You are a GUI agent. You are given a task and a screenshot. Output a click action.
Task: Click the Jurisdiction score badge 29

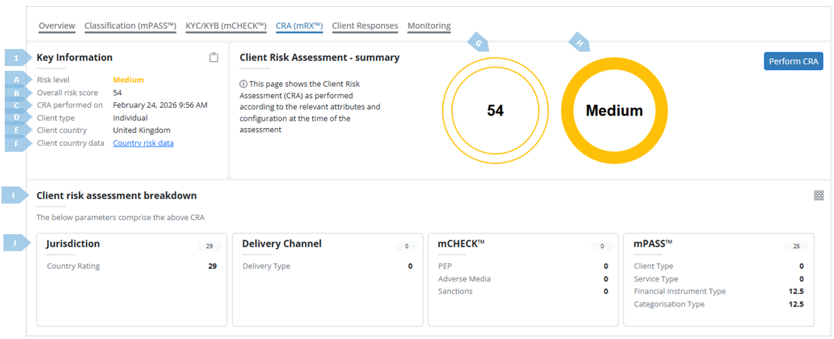pyautogui.click(x=209, y=246)
